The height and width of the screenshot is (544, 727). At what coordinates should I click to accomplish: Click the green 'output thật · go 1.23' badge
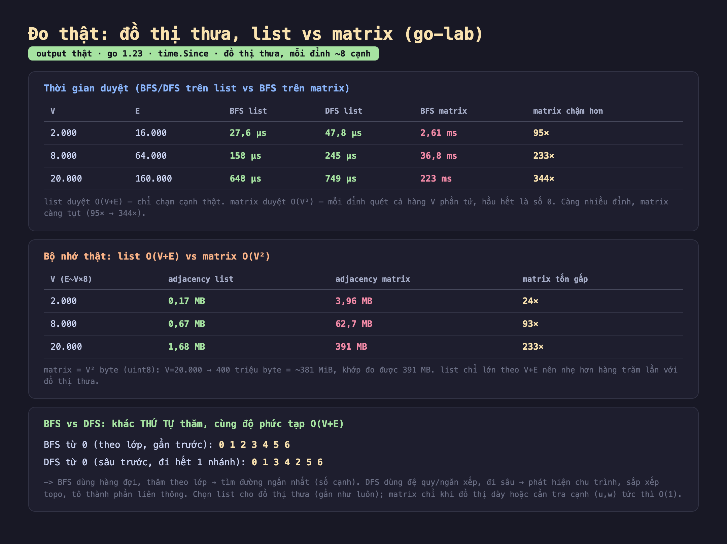pyautogui.click(x=203, y=54)
